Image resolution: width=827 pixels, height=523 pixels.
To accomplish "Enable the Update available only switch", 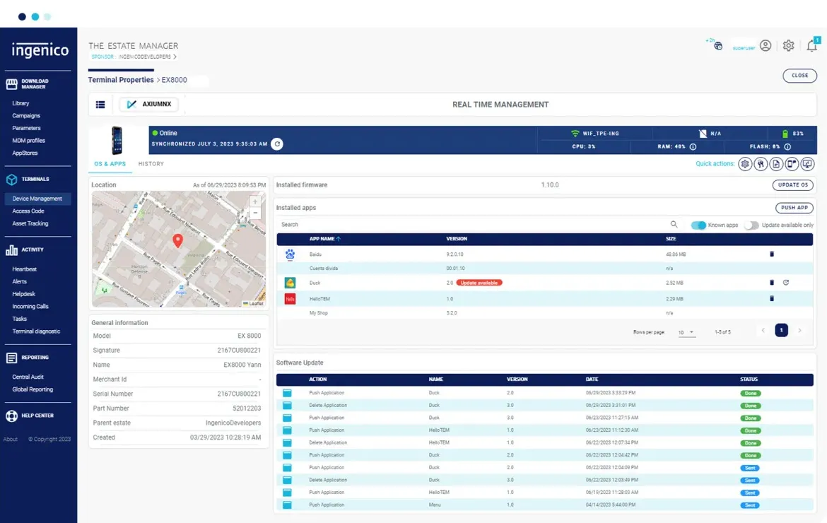I will [751, 225].
